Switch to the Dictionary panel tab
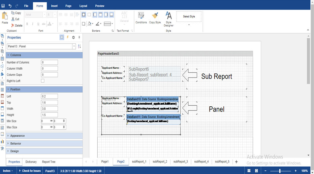314x174 pixels. click(x=31, y=162)
